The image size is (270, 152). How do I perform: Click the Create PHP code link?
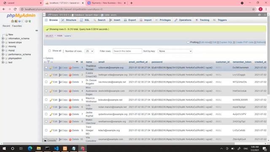point(245,42)
